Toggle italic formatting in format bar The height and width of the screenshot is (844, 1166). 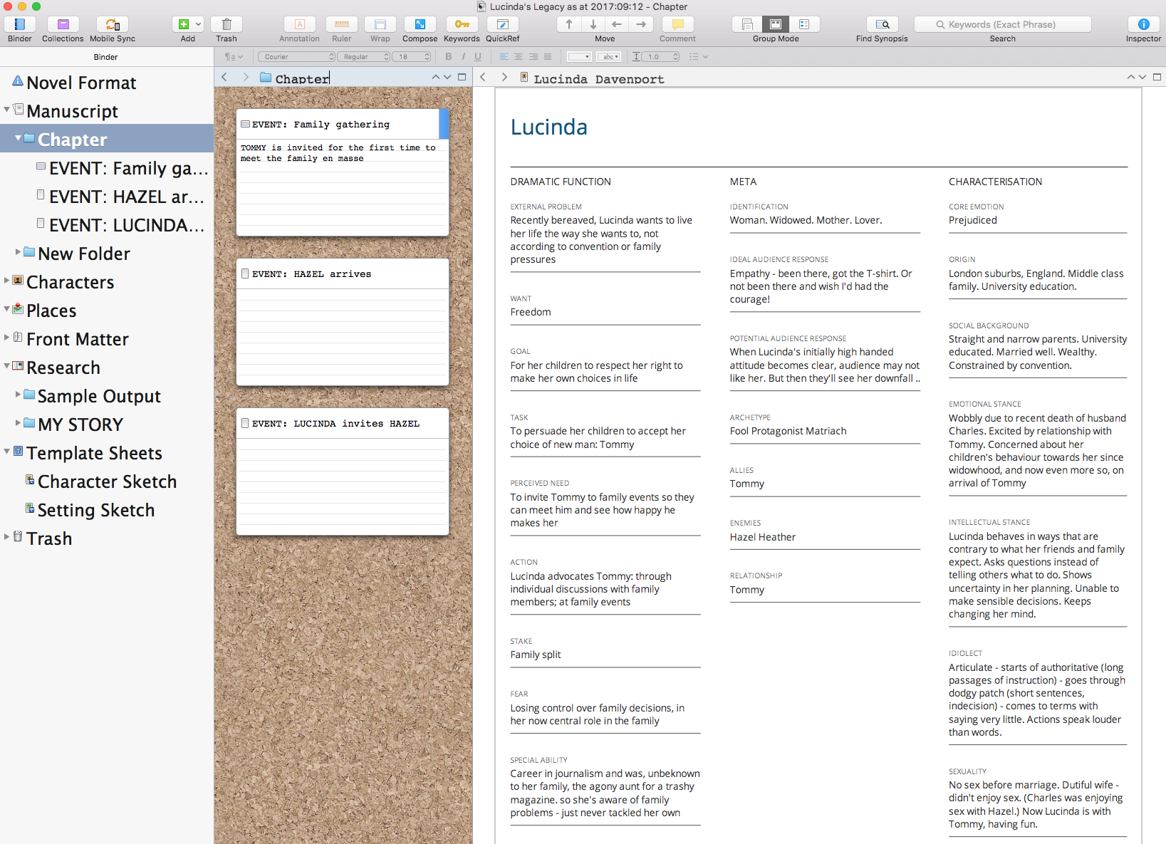tap(464, 57)
